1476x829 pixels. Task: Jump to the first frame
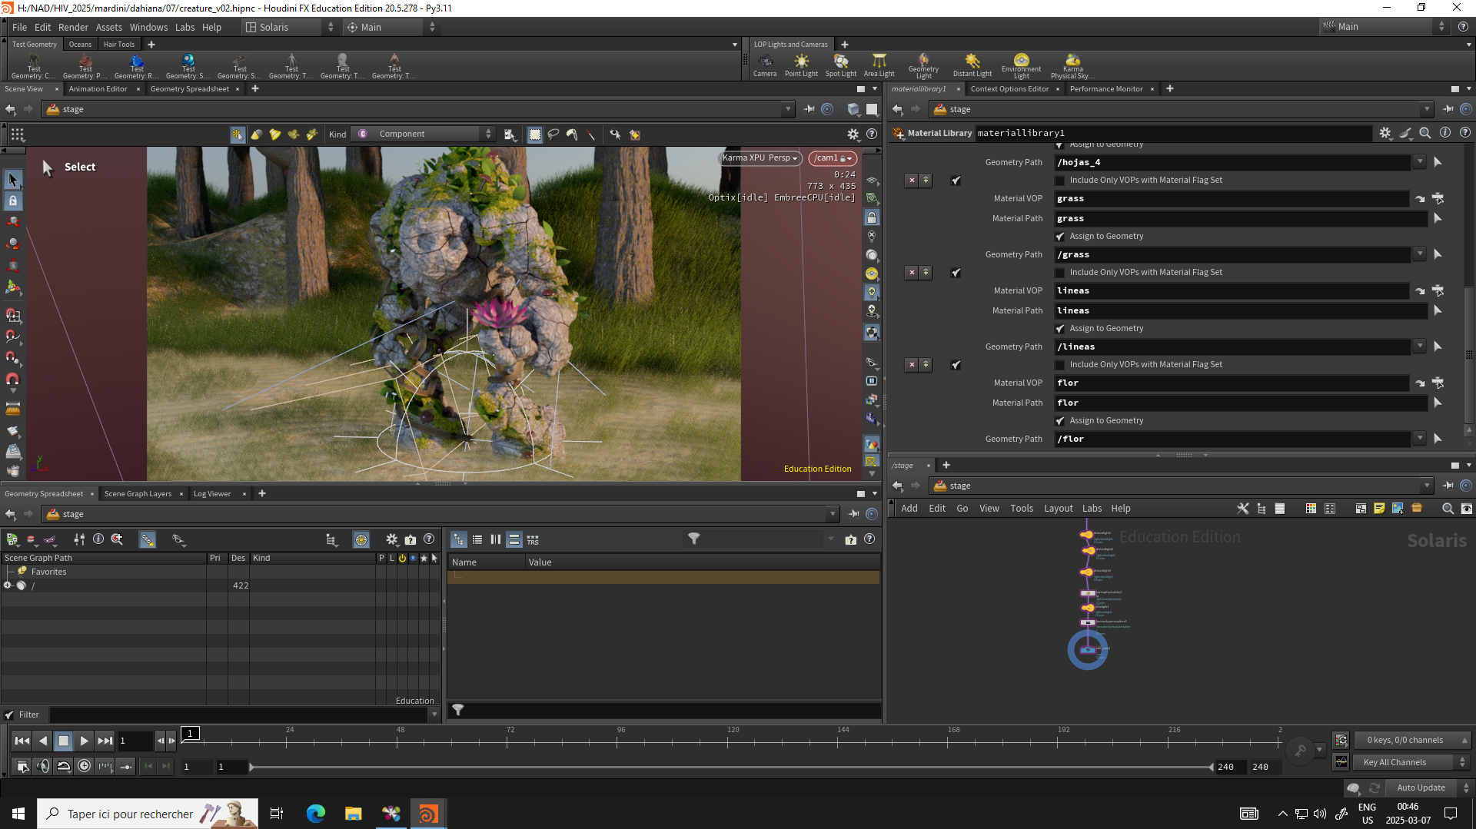pos(22,741)
